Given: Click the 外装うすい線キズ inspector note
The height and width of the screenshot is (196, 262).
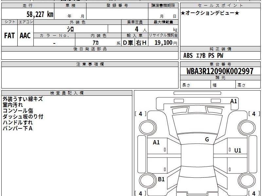Looking at the screenshot, I should pos(23,99).
